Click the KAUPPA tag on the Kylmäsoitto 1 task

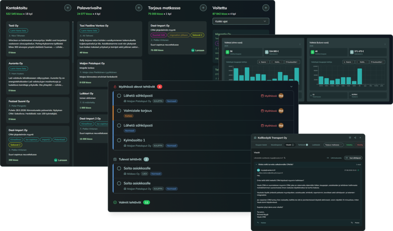pyautogui.click(x=158, y=146)
